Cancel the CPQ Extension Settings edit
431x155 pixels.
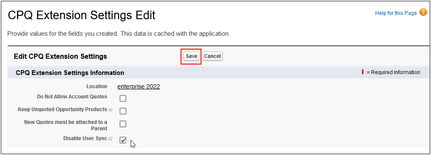[212, 56]
